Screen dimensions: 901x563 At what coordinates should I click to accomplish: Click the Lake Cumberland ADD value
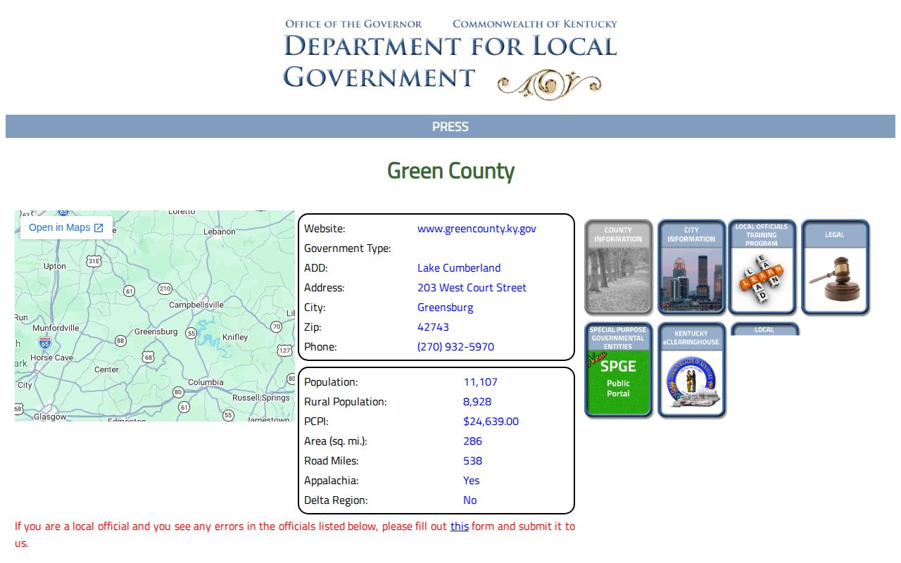(x=459, y=268)
